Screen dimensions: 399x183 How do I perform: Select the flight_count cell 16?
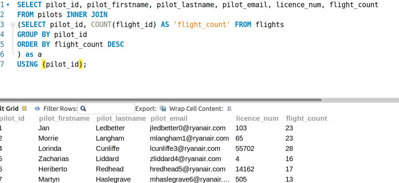pyautogui.click(x=289, y=159)
